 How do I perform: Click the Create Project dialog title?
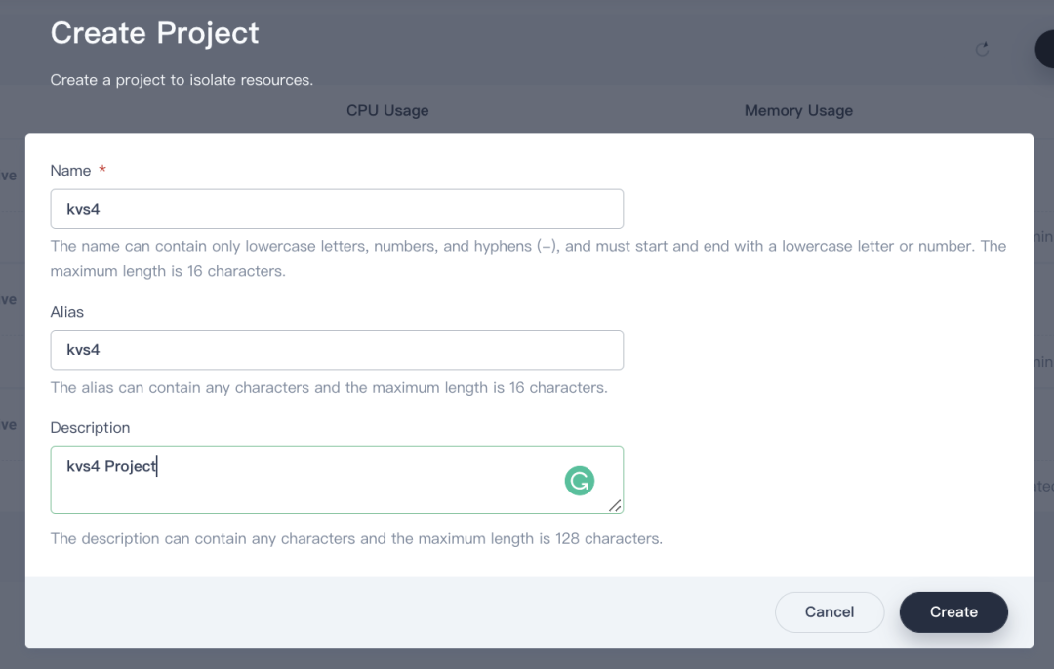click(154, 33)
